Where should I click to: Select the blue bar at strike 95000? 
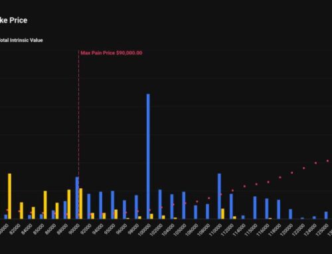112,205
